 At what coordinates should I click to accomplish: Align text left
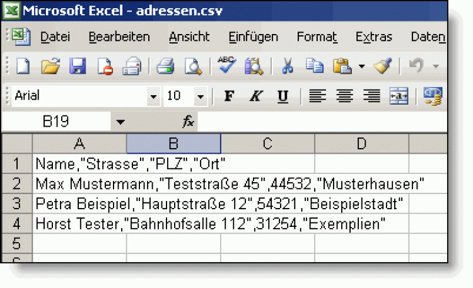(x=317, y=96)
